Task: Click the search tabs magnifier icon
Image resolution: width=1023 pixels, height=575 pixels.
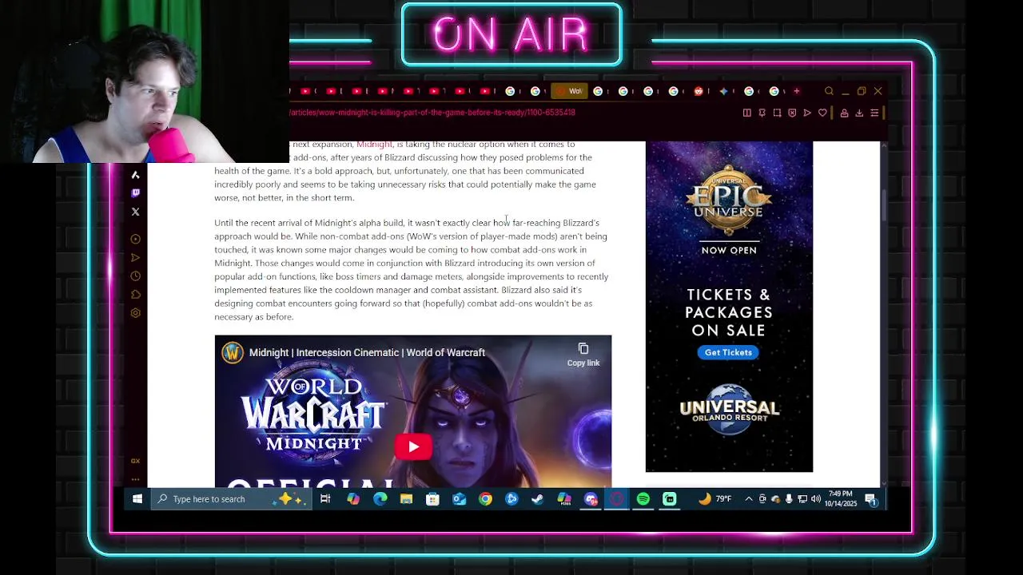Action: (x=829, y=91)
